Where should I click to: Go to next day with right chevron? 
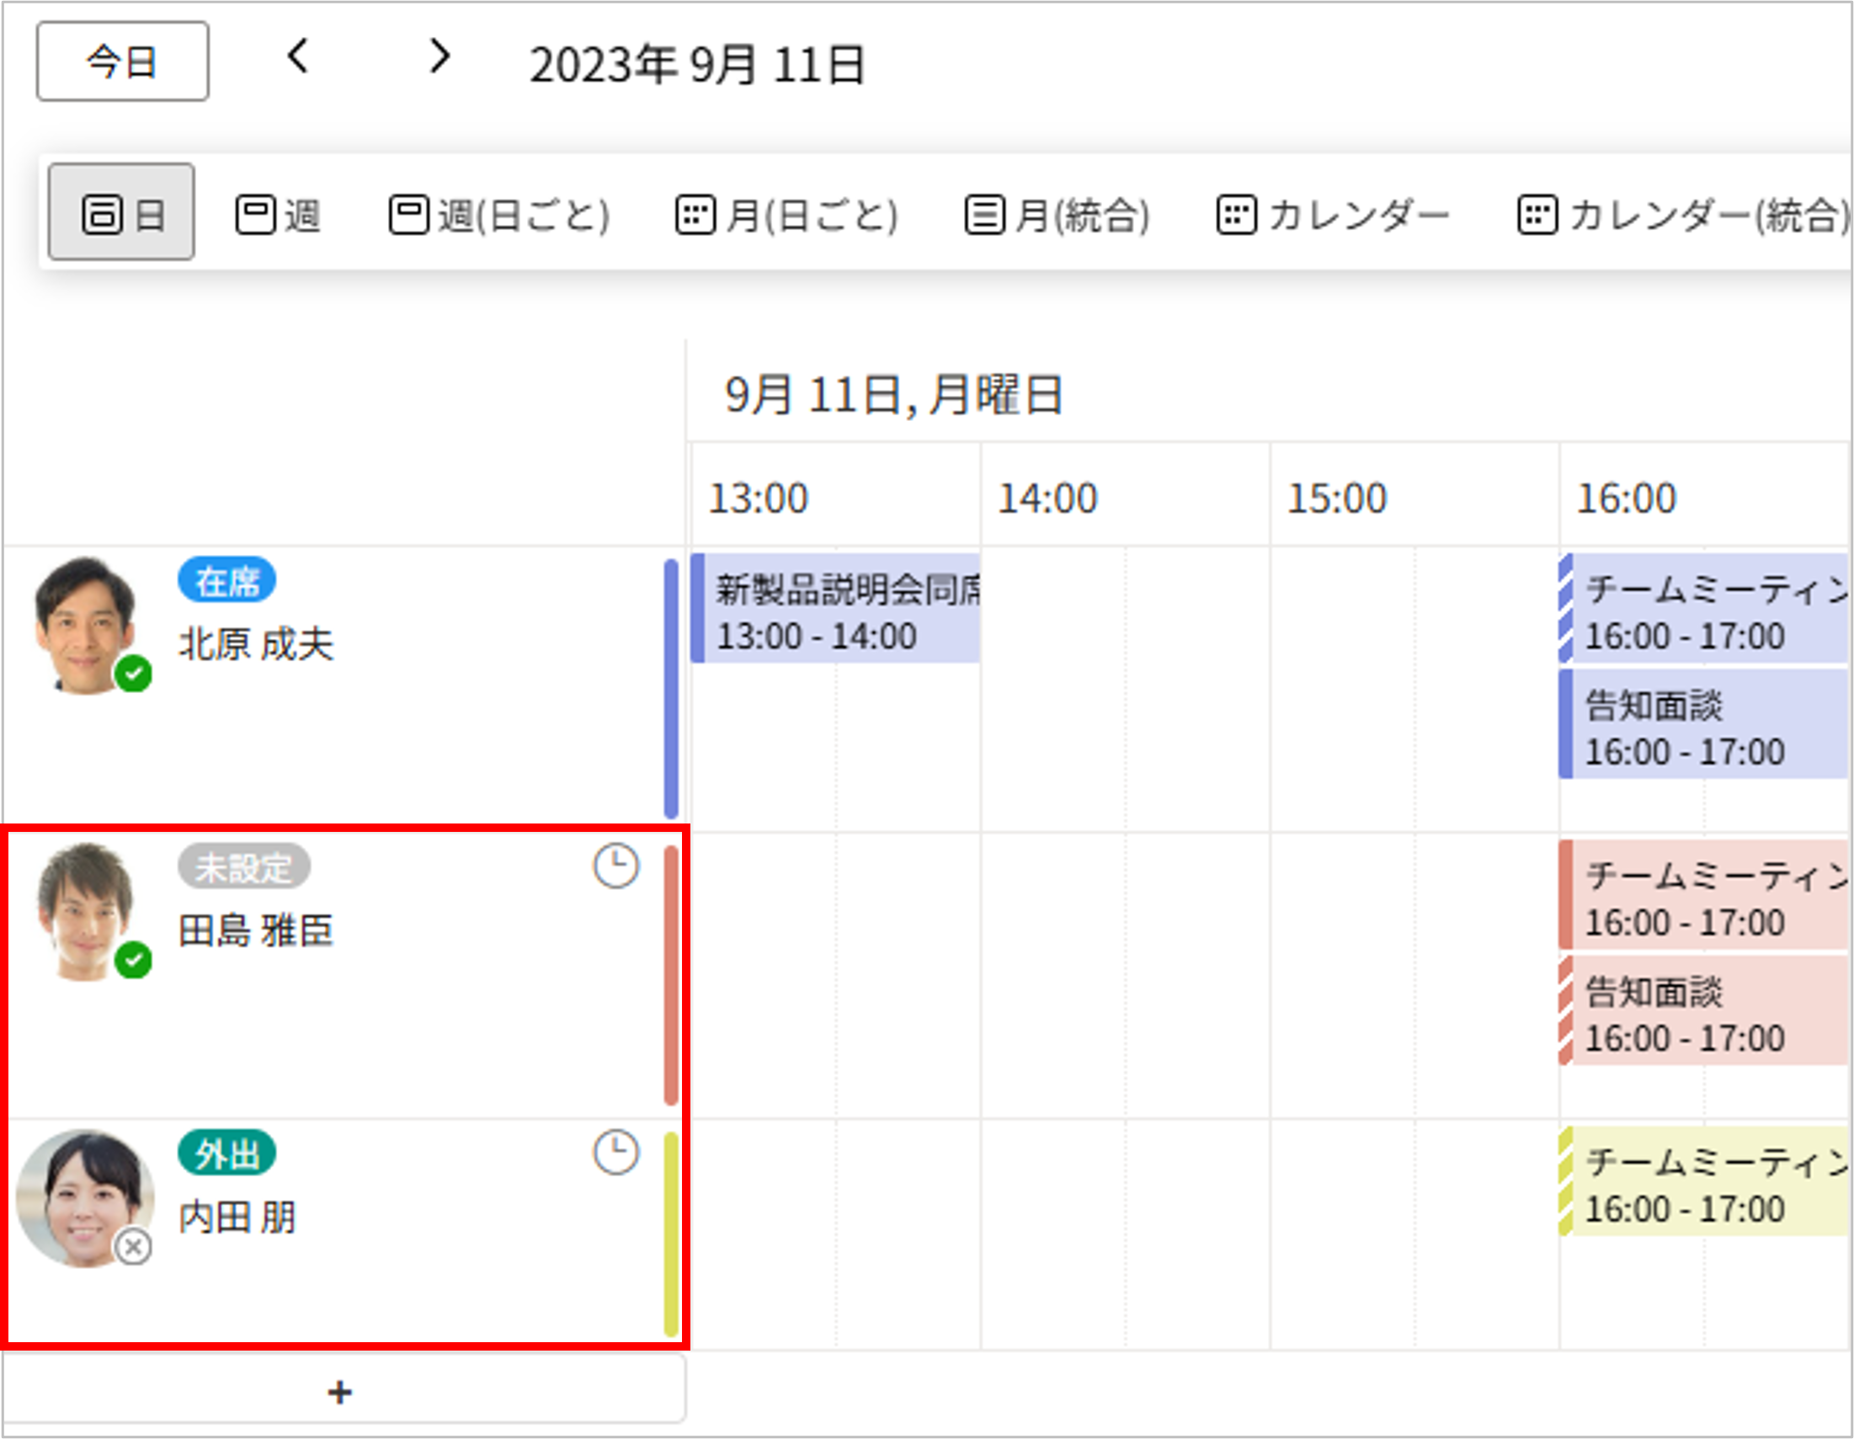click(x=439, y=58)
